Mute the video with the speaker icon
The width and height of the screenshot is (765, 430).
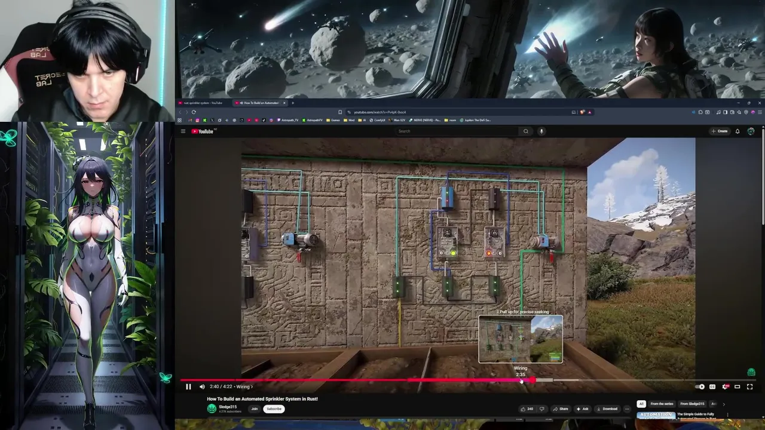pos(202,386)
